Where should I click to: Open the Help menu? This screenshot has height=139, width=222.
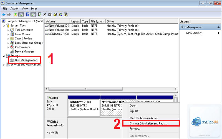[x=34, y=9]
